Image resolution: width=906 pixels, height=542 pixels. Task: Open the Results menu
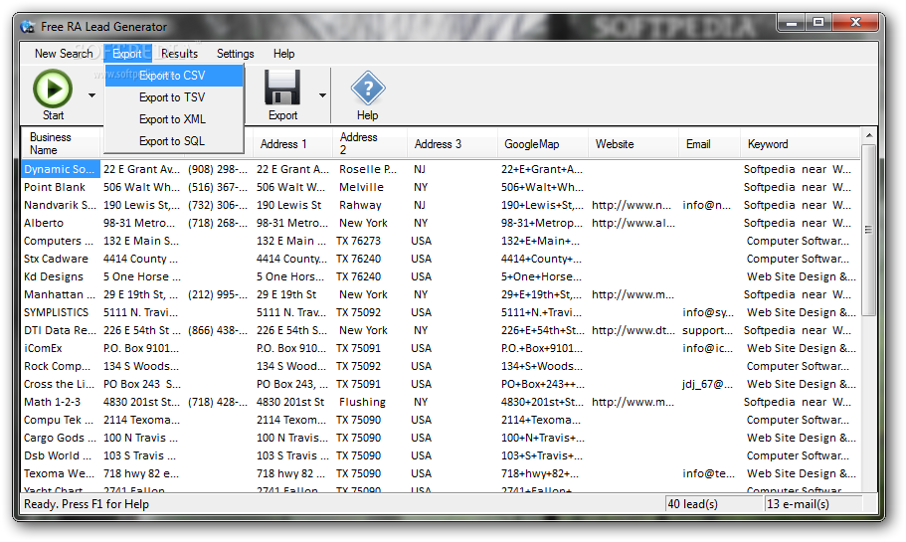coord(179,54)
